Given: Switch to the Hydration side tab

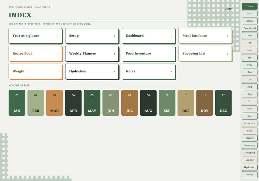Looking at the screenshot, I should (x=250, y=167).
